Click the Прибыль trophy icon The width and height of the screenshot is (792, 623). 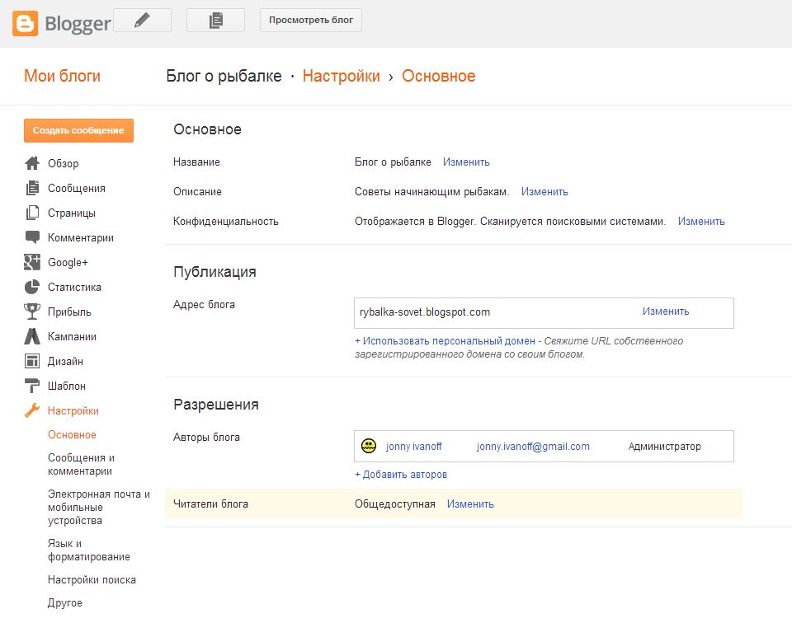click(32, 311)
